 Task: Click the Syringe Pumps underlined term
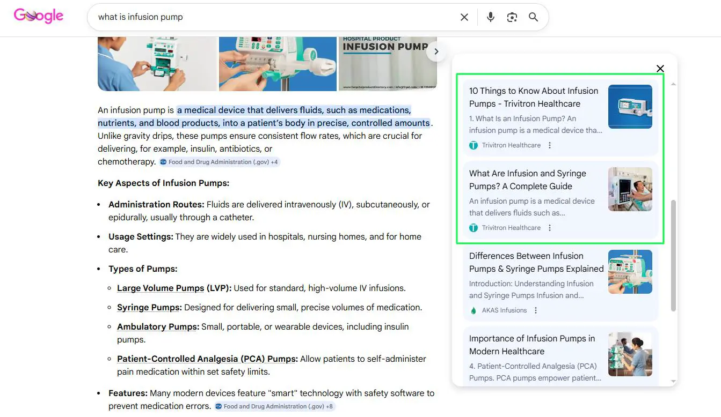(x=149, y=308)
